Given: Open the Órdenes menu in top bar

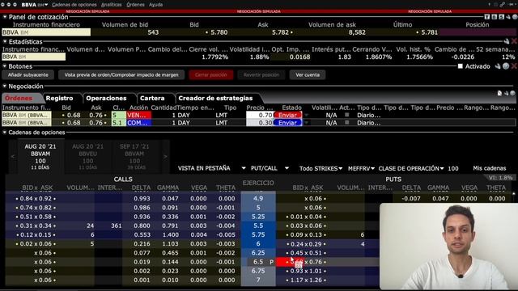Looking at the screenshot, I should pyautogui.click(x=135, y=5).
